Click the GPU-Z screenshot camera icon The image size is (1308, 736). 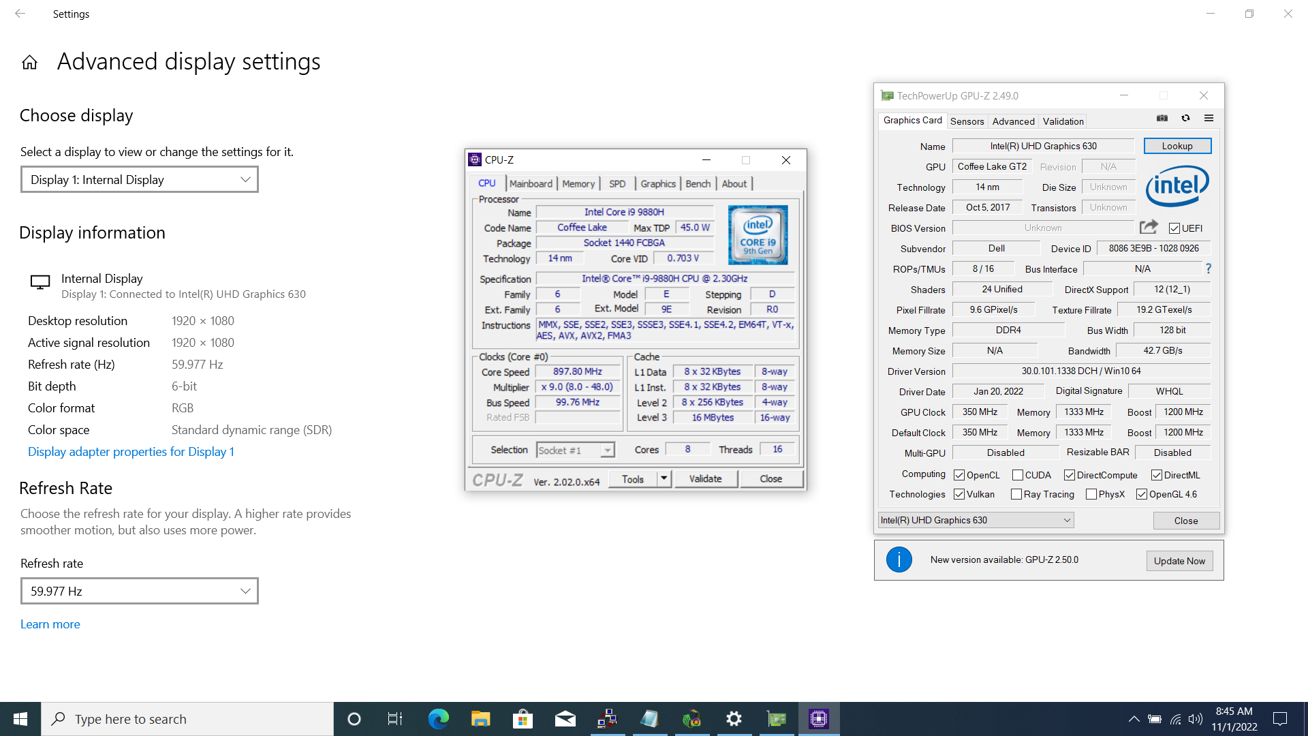pos(1162,118)
